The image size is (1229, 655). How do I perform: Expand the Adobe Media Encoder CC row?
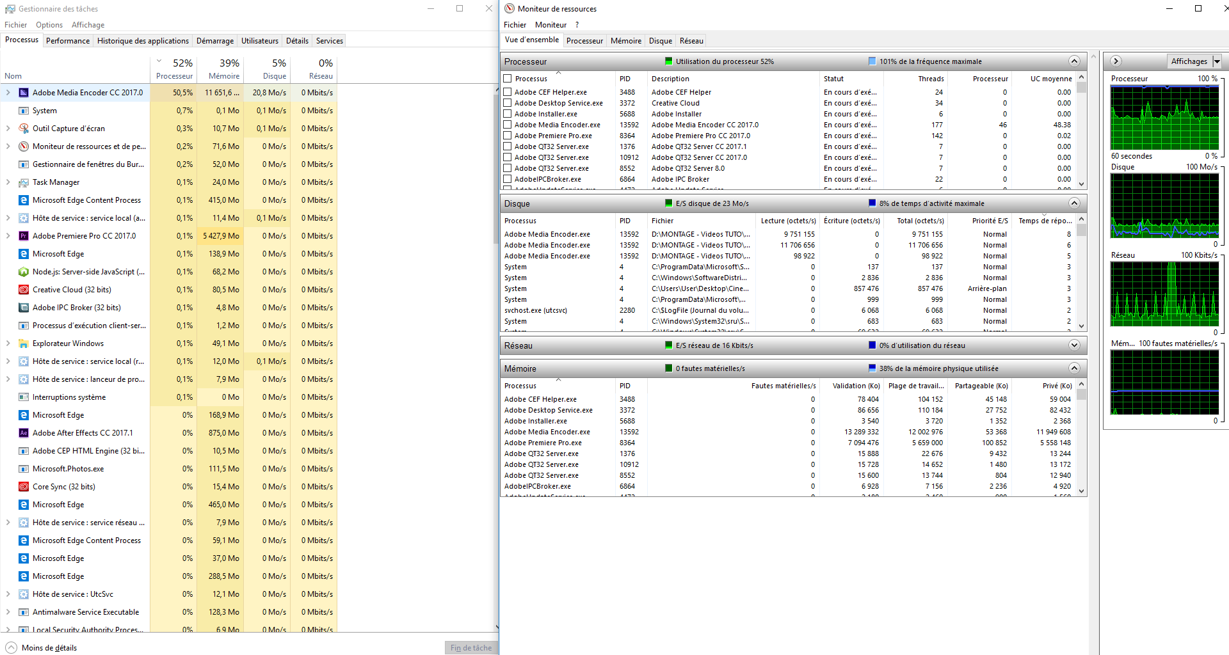[8, 93]
